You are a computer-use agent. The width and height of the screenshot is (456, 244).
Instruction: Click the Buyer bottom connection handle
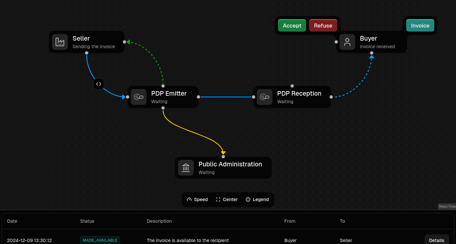(372, 53)
